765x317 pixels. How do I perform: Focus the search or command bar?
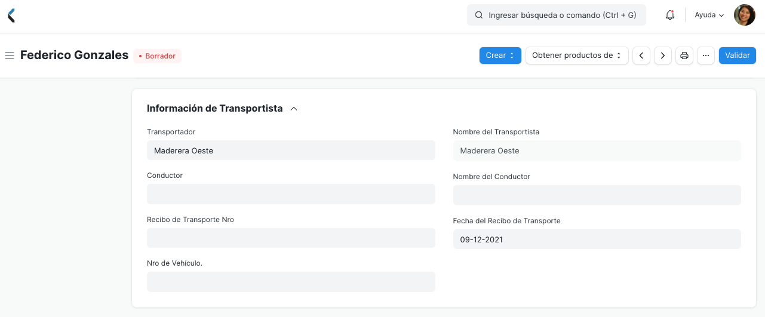click(557, 16)
